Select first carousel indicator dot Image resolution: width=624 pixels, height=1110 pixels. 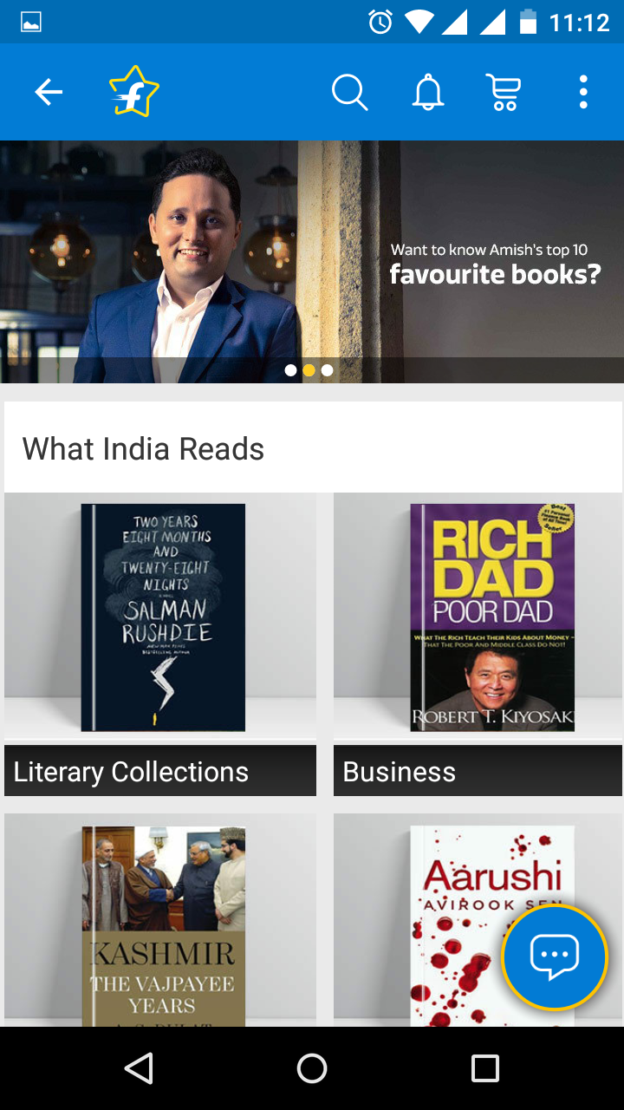click(x=290, y=370)
